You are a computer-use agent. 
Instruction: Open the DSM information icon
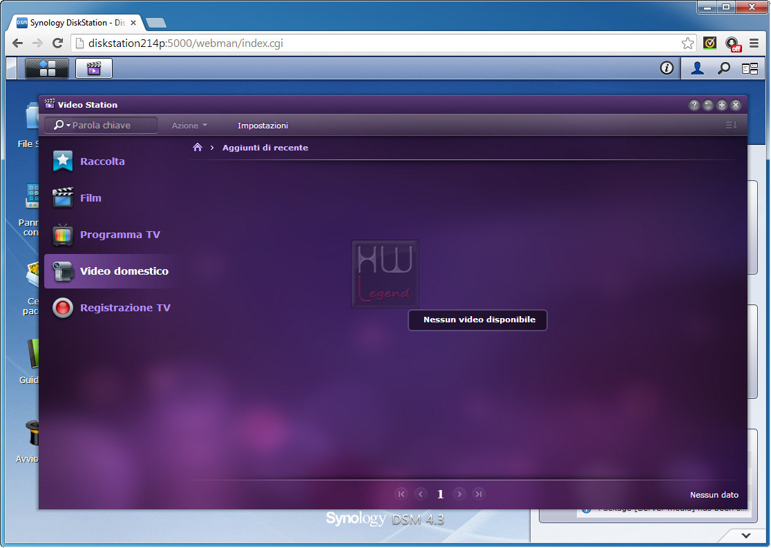pyautogui.click(x=666, y=68)
